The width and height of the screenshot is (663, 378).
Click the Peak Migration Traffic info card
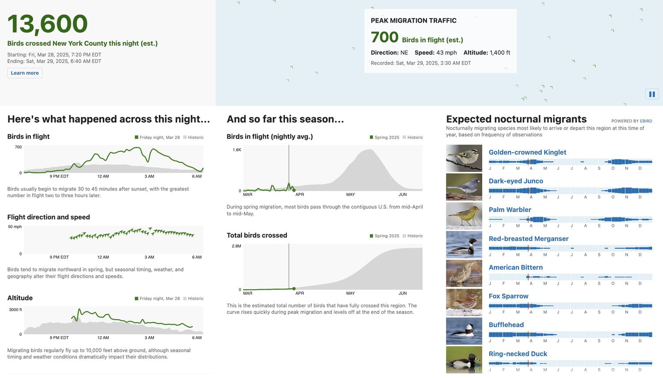(440, 40)
